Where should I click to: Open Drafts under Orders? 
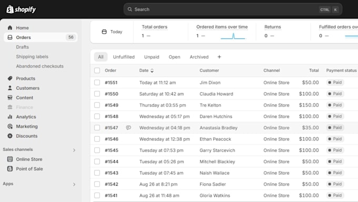pyautogui.click(x=22, y=47)
